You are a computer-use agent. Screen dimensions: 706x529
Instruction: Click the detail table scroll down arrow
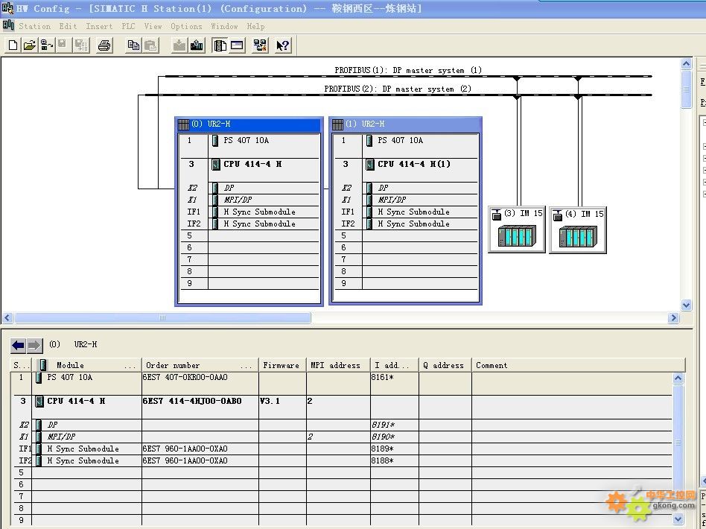pos(678,519)
